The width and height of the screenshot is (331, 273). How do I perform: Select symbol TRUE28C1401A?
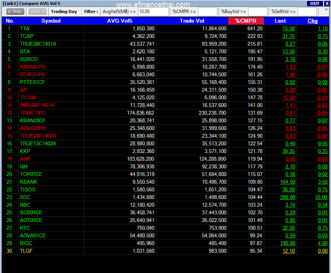point(38,44)
